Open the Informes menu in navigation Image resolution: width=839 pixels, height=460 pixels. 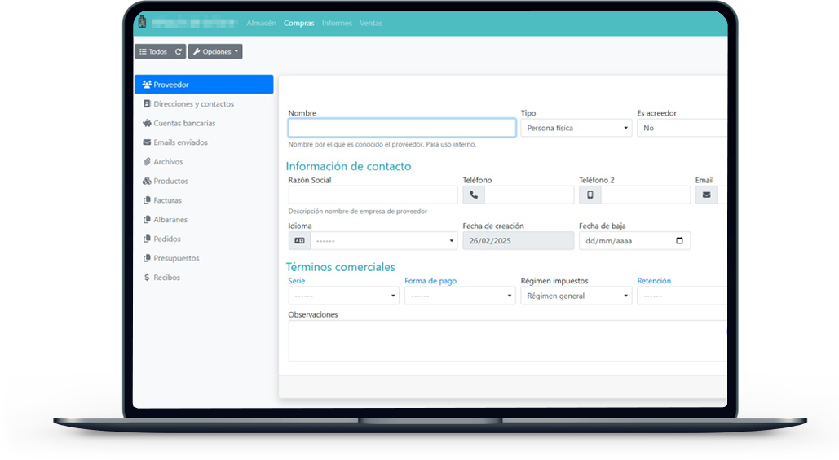337,23
